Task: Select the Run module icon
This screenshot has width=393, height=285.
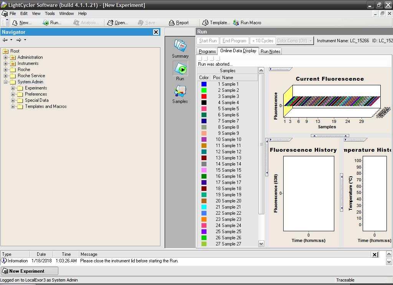Action: pos(180,68)
